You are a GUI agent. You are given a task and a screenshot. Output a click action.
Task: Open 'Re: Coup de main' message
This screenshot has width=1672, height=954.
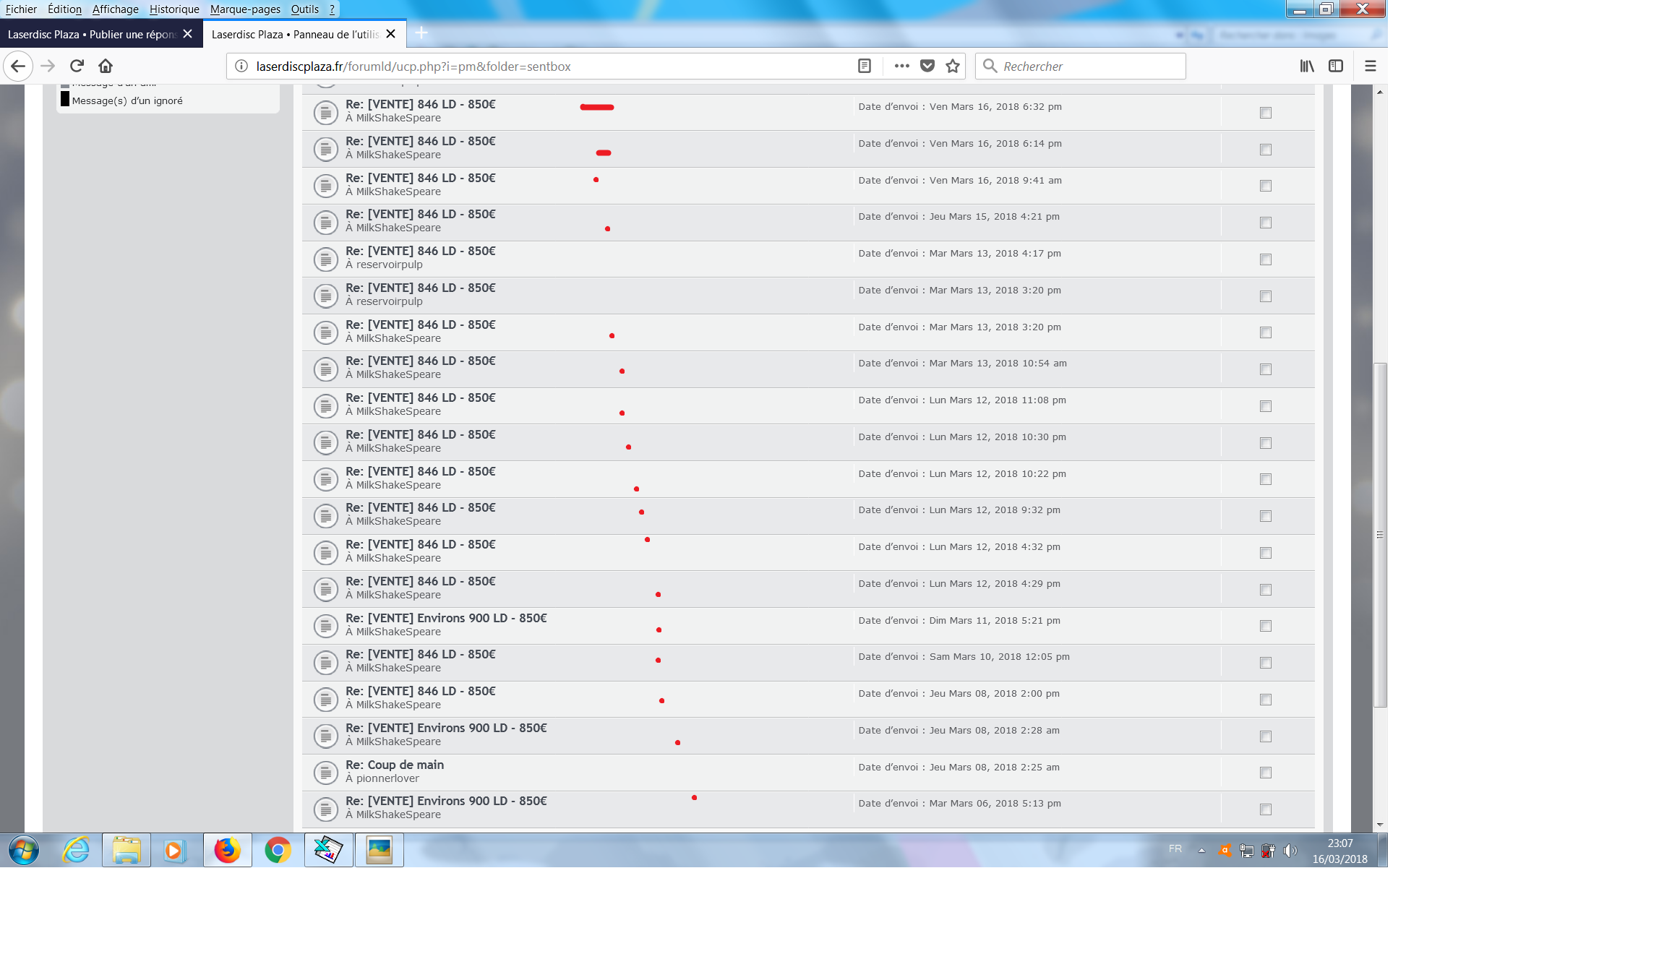395,765
